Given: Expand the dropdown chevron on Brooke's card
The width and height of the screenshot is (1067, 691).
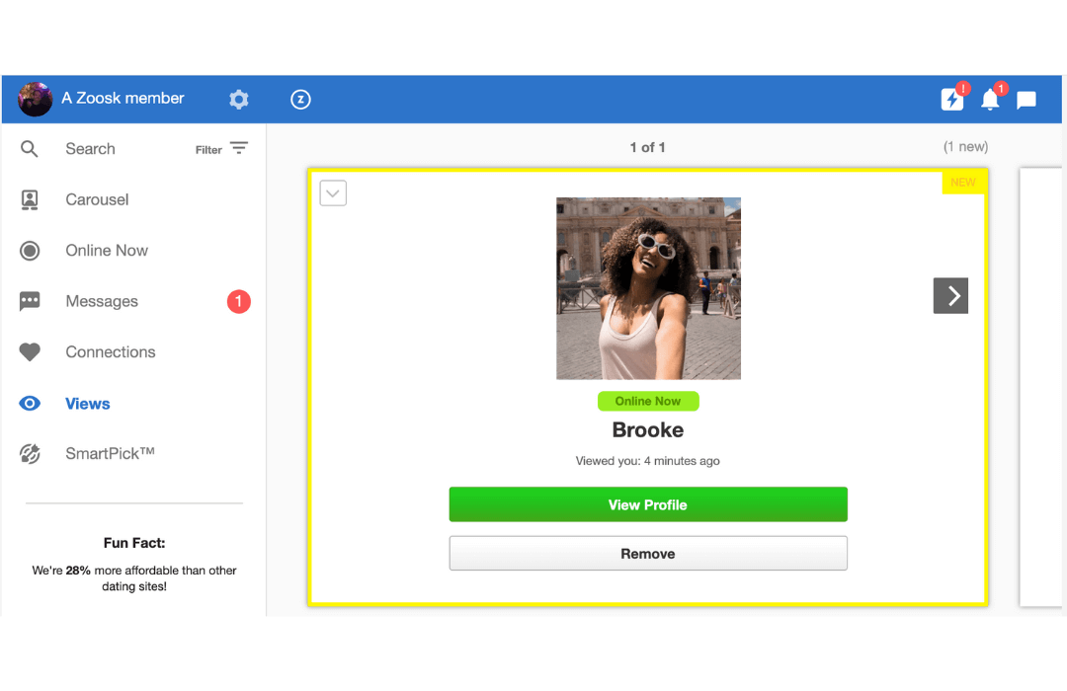Looking at the screenshot, I should [x=333, y=193].
